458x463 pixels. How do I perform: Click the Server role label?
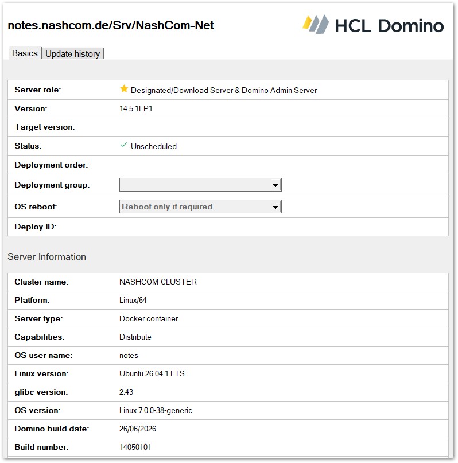tap(38, 90)
